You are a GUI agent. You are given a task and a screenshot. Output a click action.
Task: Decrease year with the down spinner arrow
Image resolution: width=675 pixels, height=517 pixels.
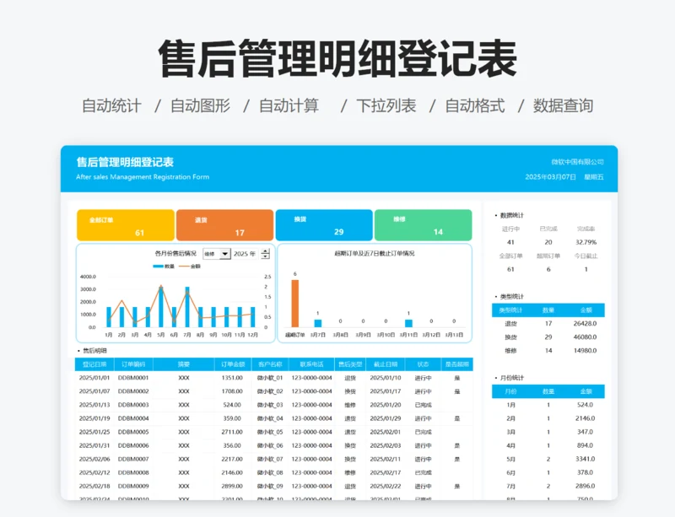coord(266,256)
